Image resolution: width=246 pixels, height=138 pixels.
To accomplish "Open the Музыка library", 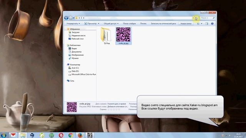I will pyautogui.click(x=75, y=58).
